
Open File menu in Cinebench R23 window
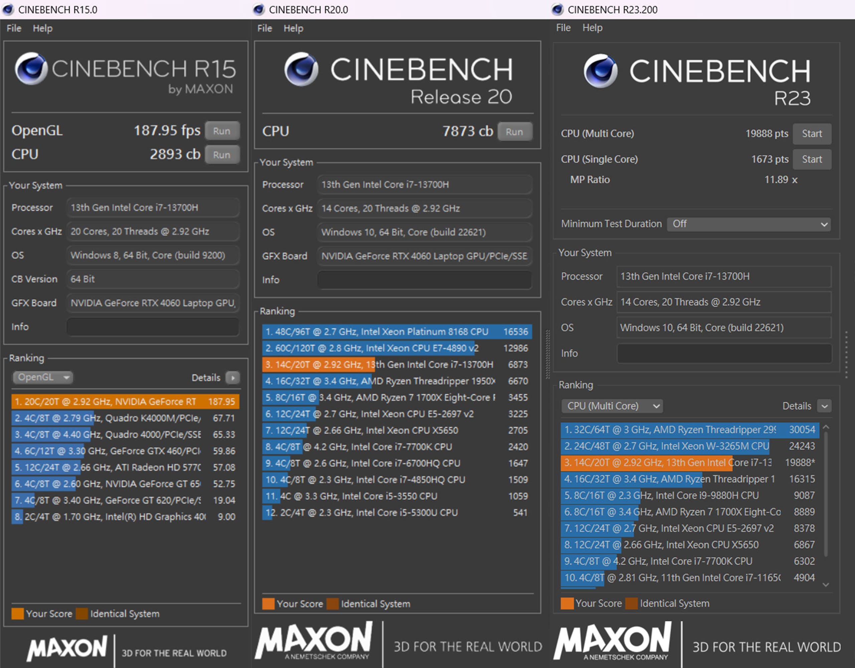563,28
